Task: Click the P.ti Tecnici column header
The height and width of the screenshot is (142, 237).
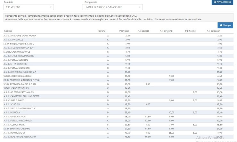Action: 191,31
